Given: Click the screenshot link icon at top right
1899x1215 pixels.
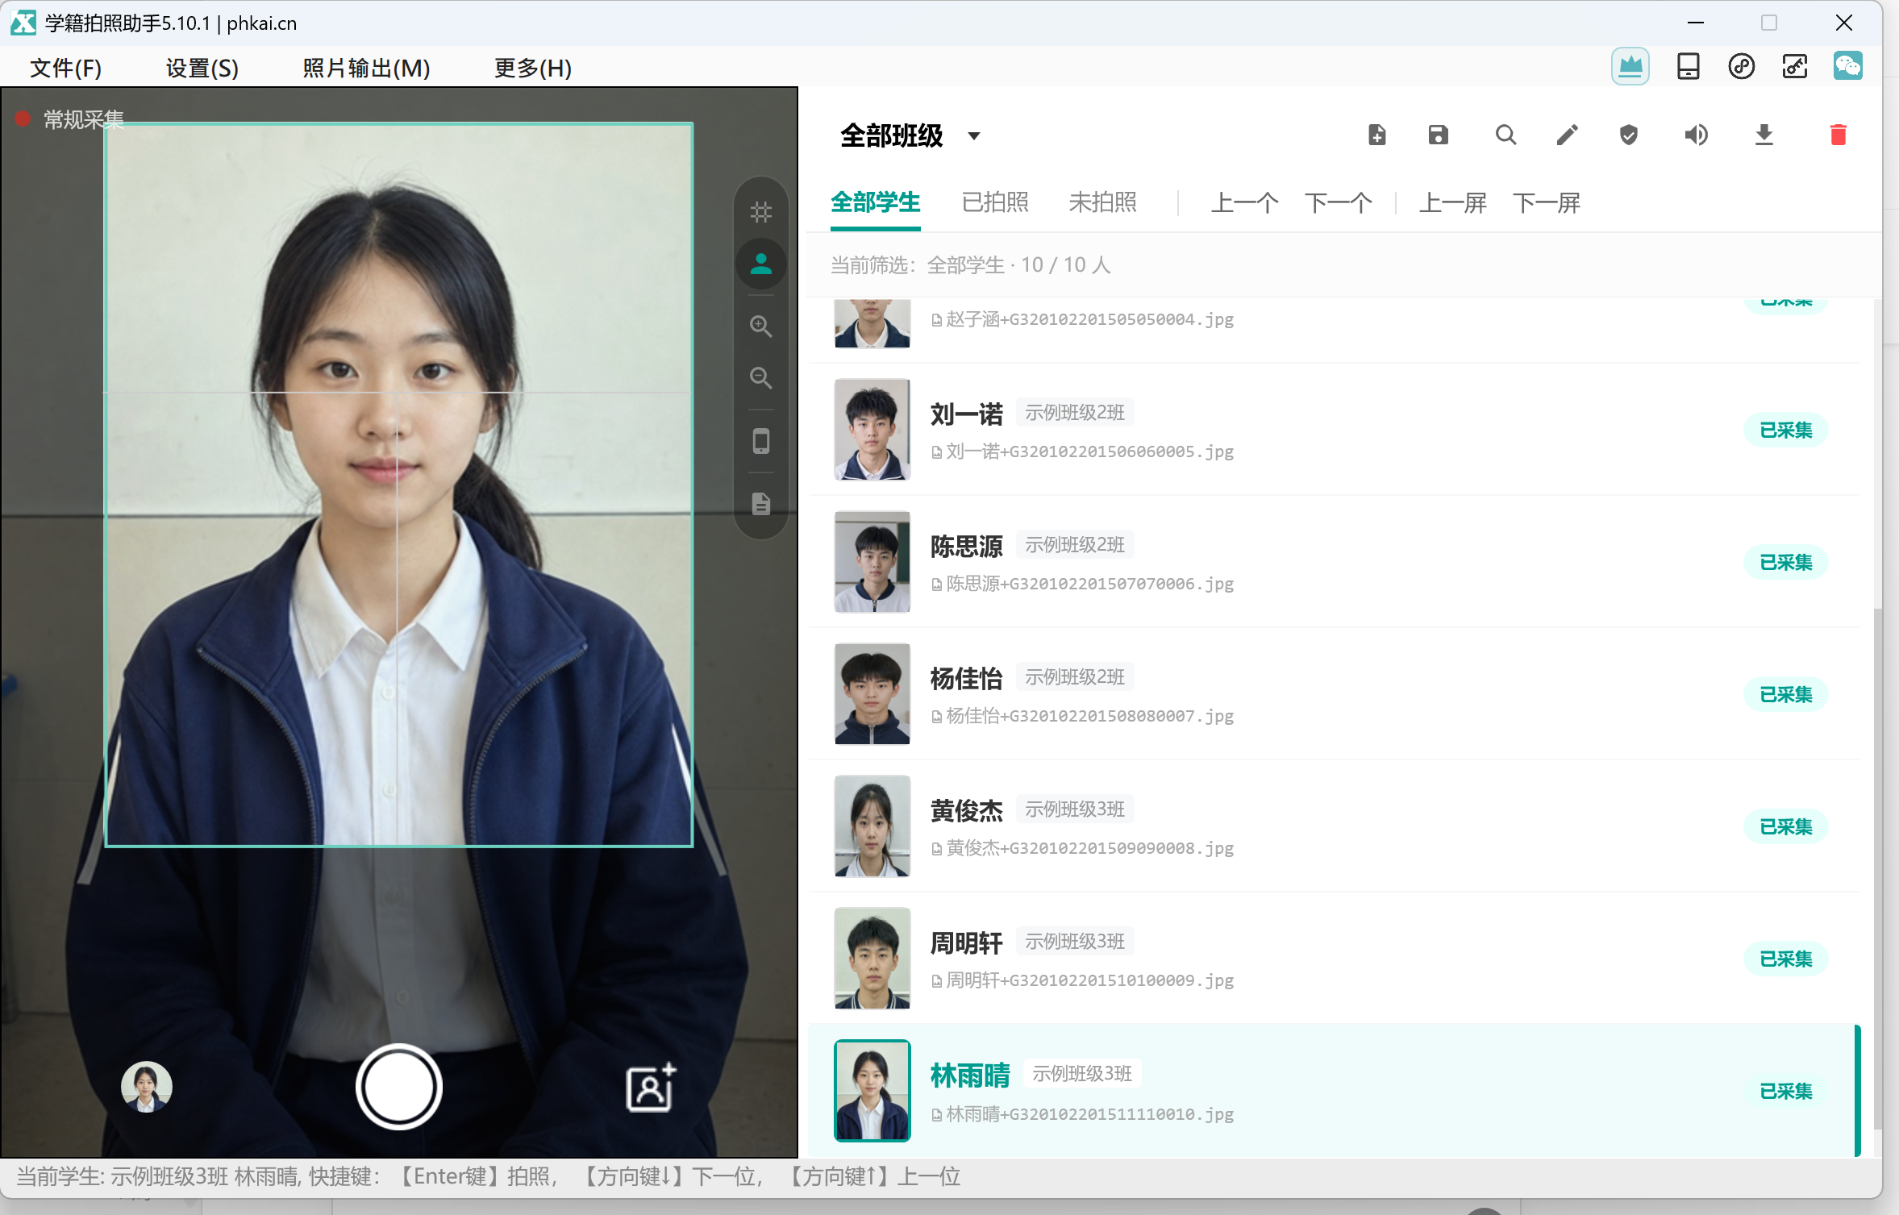Looking at the screenshot, I should click(x=1794, y=66).
